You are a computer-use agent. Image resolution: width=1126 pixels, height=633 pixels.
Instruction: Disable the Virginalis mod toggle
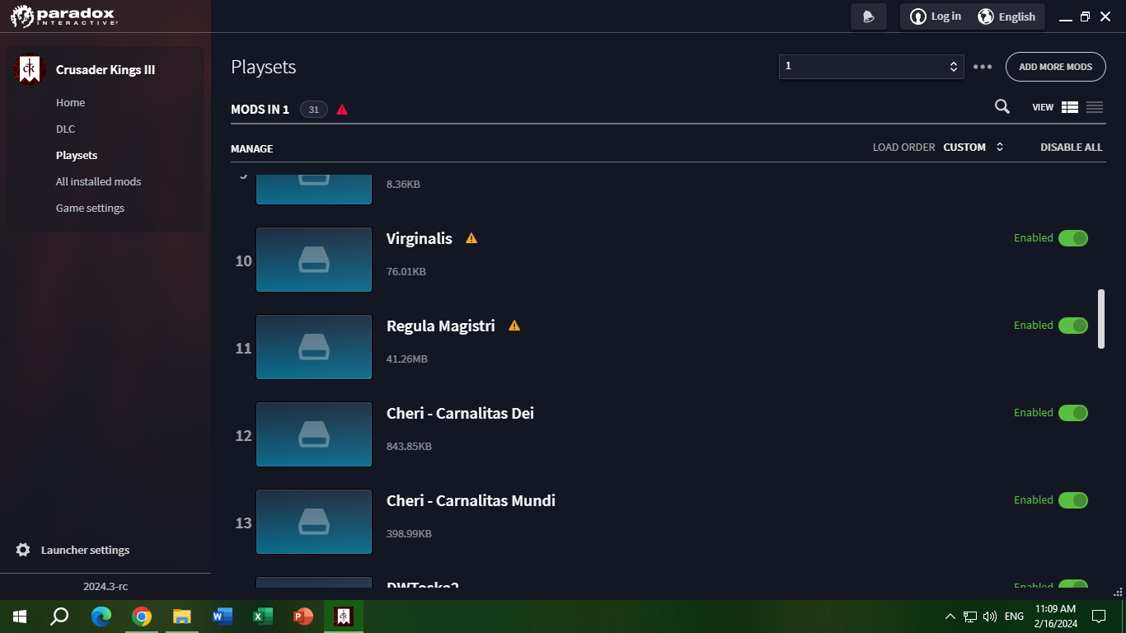(x=1073, y=238)
